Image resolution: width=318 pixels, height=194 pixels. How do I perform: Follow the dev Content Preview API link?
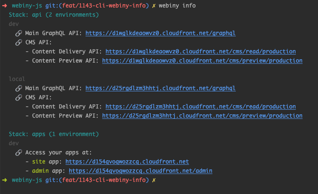(x=202, y=60)
